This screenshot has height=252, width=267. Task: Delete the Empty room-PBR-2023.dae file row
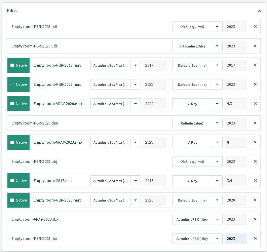point(255,123)
